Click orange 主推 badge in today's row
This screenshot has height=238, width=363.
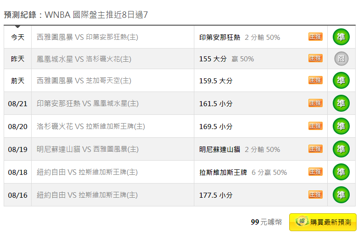pos(315,37)
